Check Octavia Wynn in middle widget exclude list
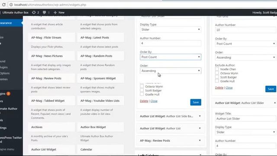Image resolution: width=277 pixels, height=156 pixels. click(x=142, y=87)
